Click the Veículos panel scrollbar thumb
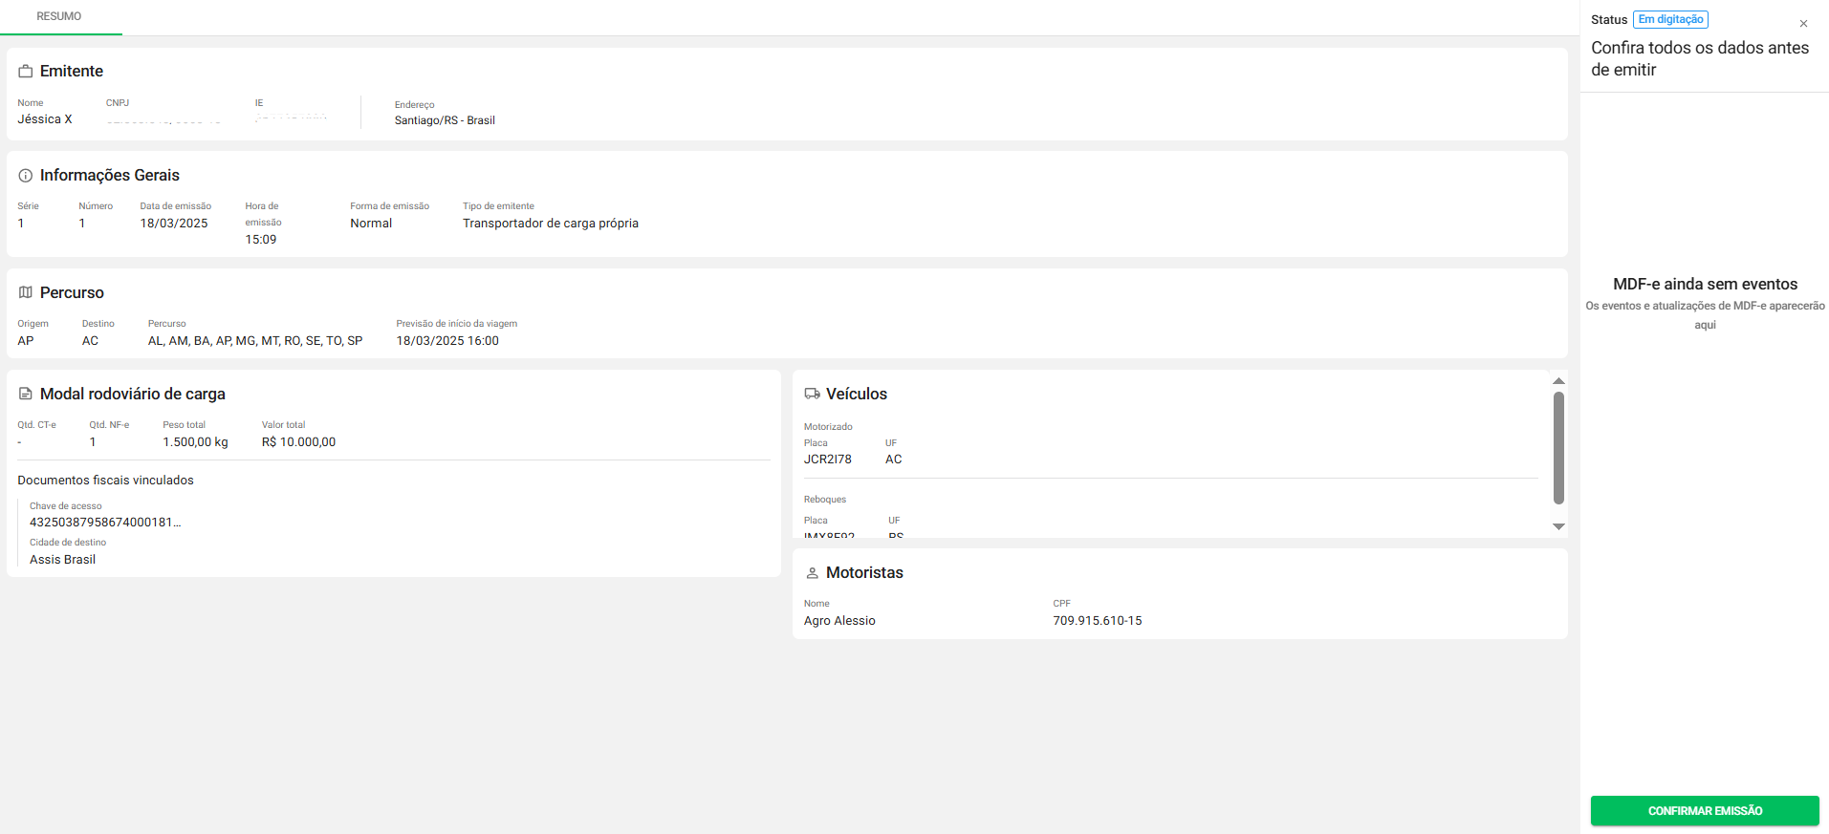The width and height of the screenshot is (1829, 834). click(x=1558, y=447)
